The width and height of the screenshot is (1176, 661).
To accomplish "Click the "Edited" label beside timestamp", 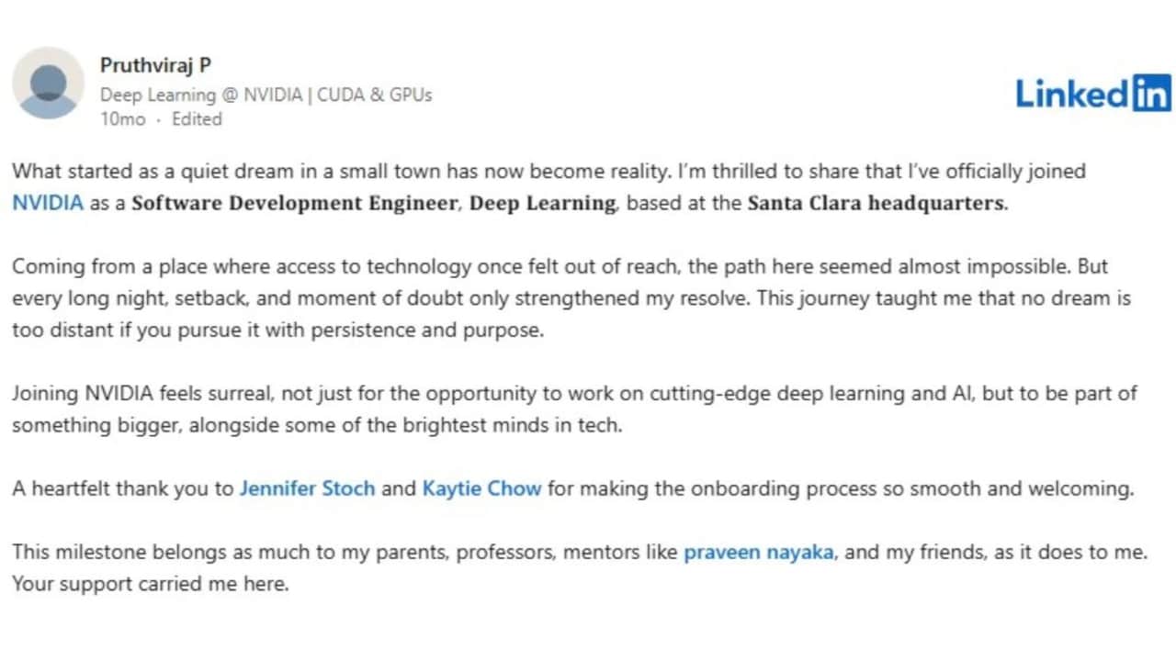I will coord(197,119).
